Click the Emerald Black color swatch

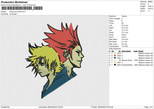tap(115, 65)
